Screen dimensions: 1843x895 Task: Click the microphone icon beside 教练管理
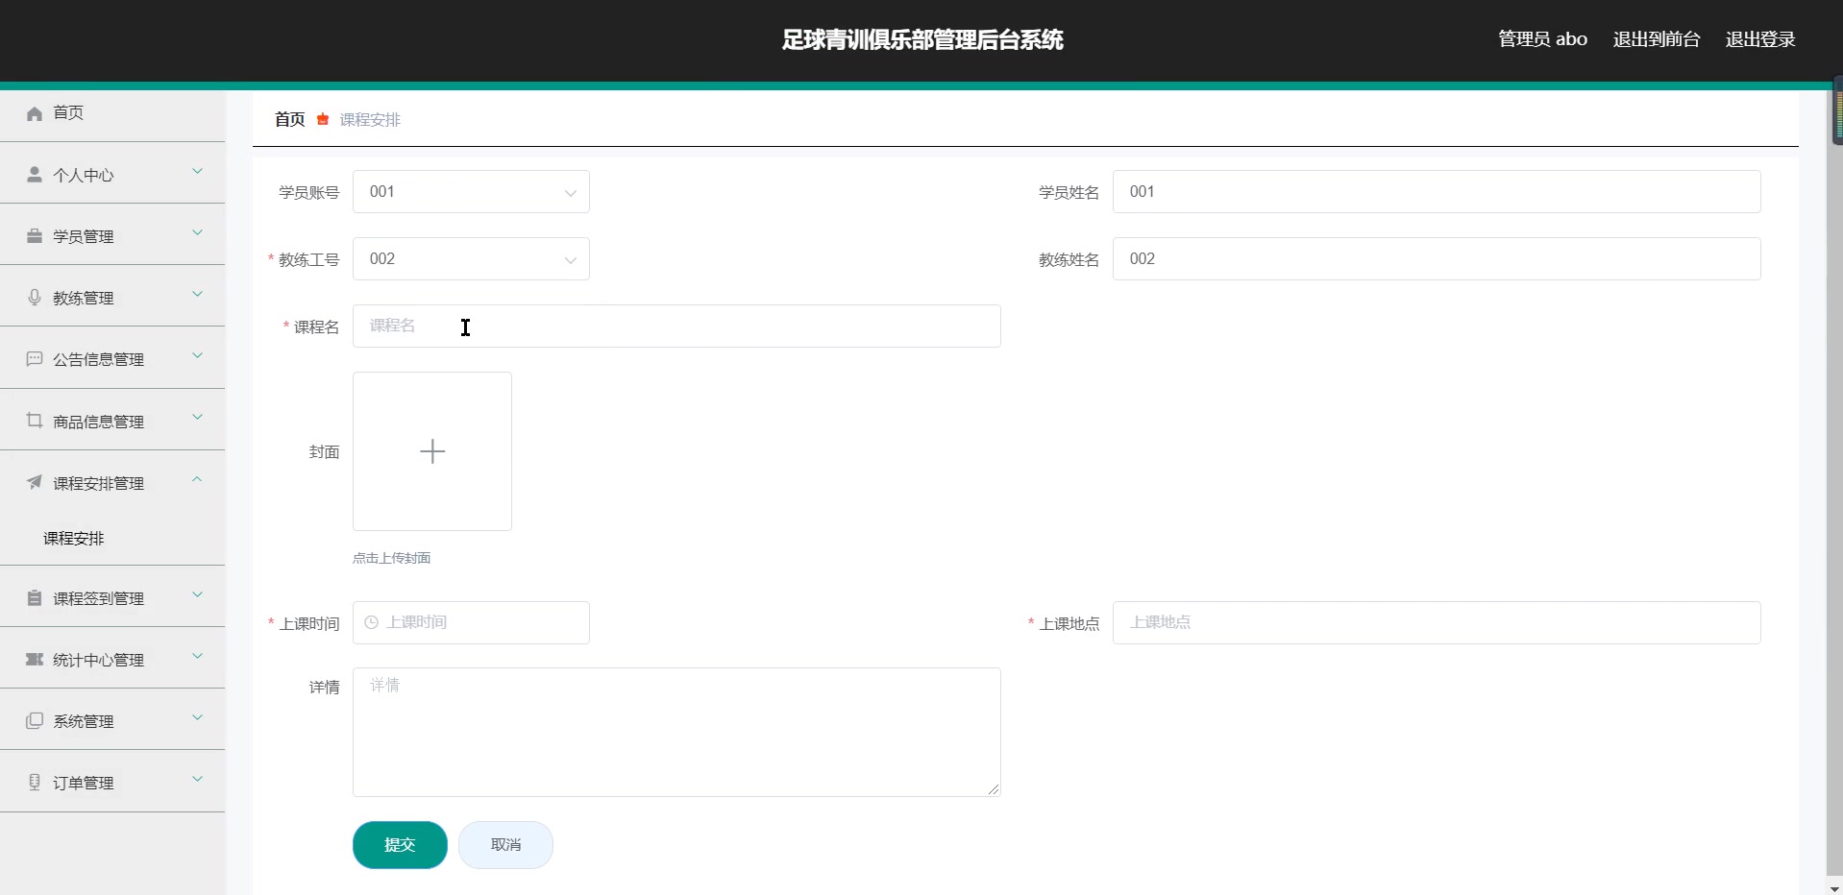pyautogui.click(x=35, y=298)
